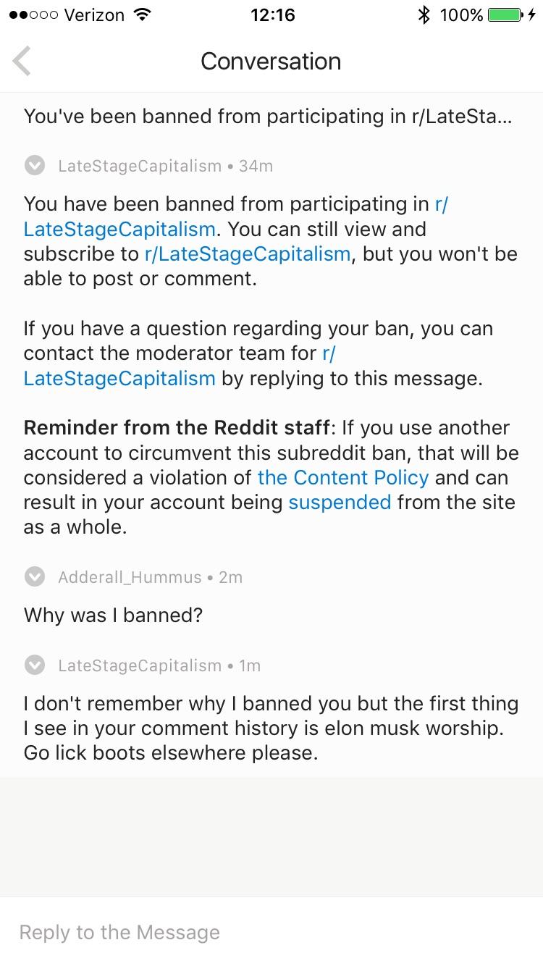Open the suspended link
543x966 pixels.
[340, 503]
